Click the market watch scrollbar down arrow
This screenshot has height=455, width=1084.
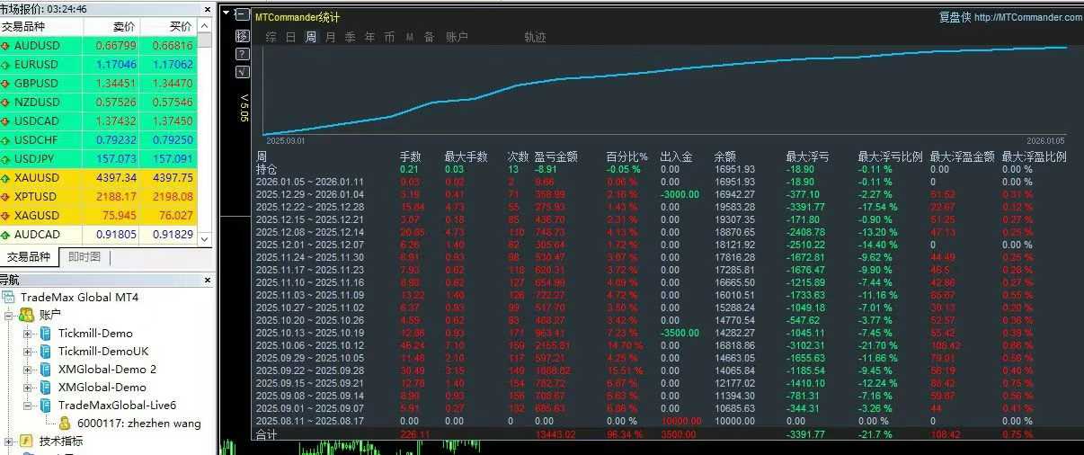point(205,238)
